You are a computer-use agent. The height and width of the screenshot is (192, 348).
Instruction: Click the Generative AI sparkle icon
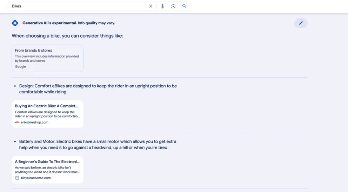[x=15, y=23]
